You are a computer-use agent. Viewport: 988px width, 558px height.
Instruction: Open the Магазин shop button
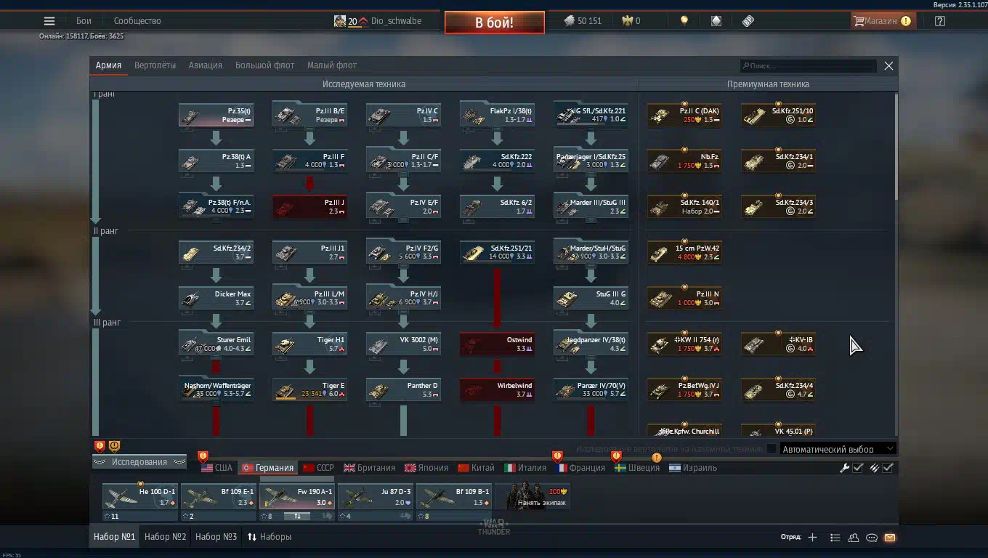coord(882,21)
